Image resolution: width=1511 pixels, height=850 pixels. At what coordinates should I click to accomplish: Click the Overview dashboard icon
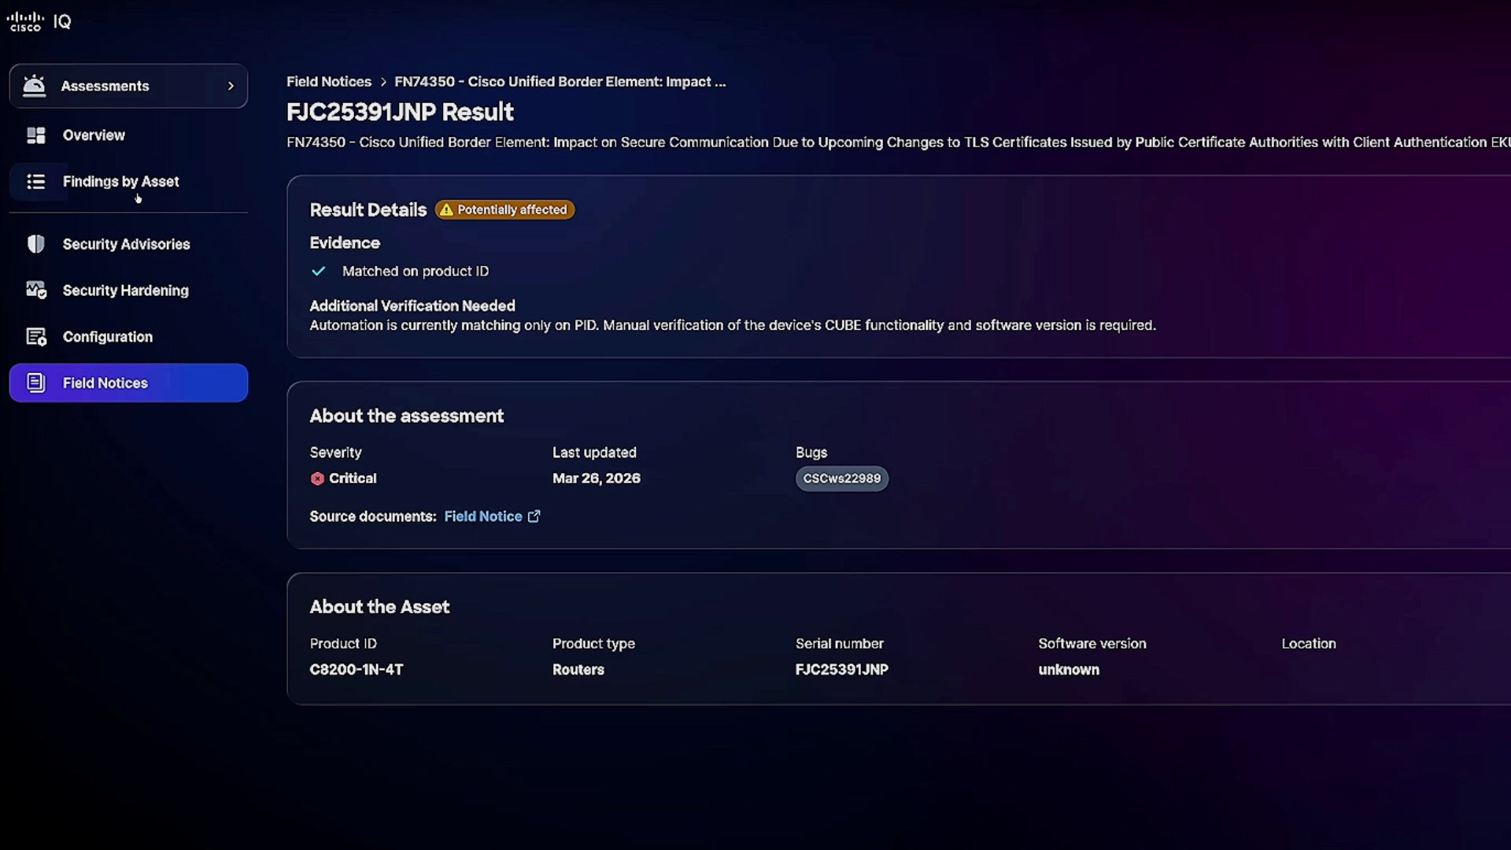click(x=36, y=135)
